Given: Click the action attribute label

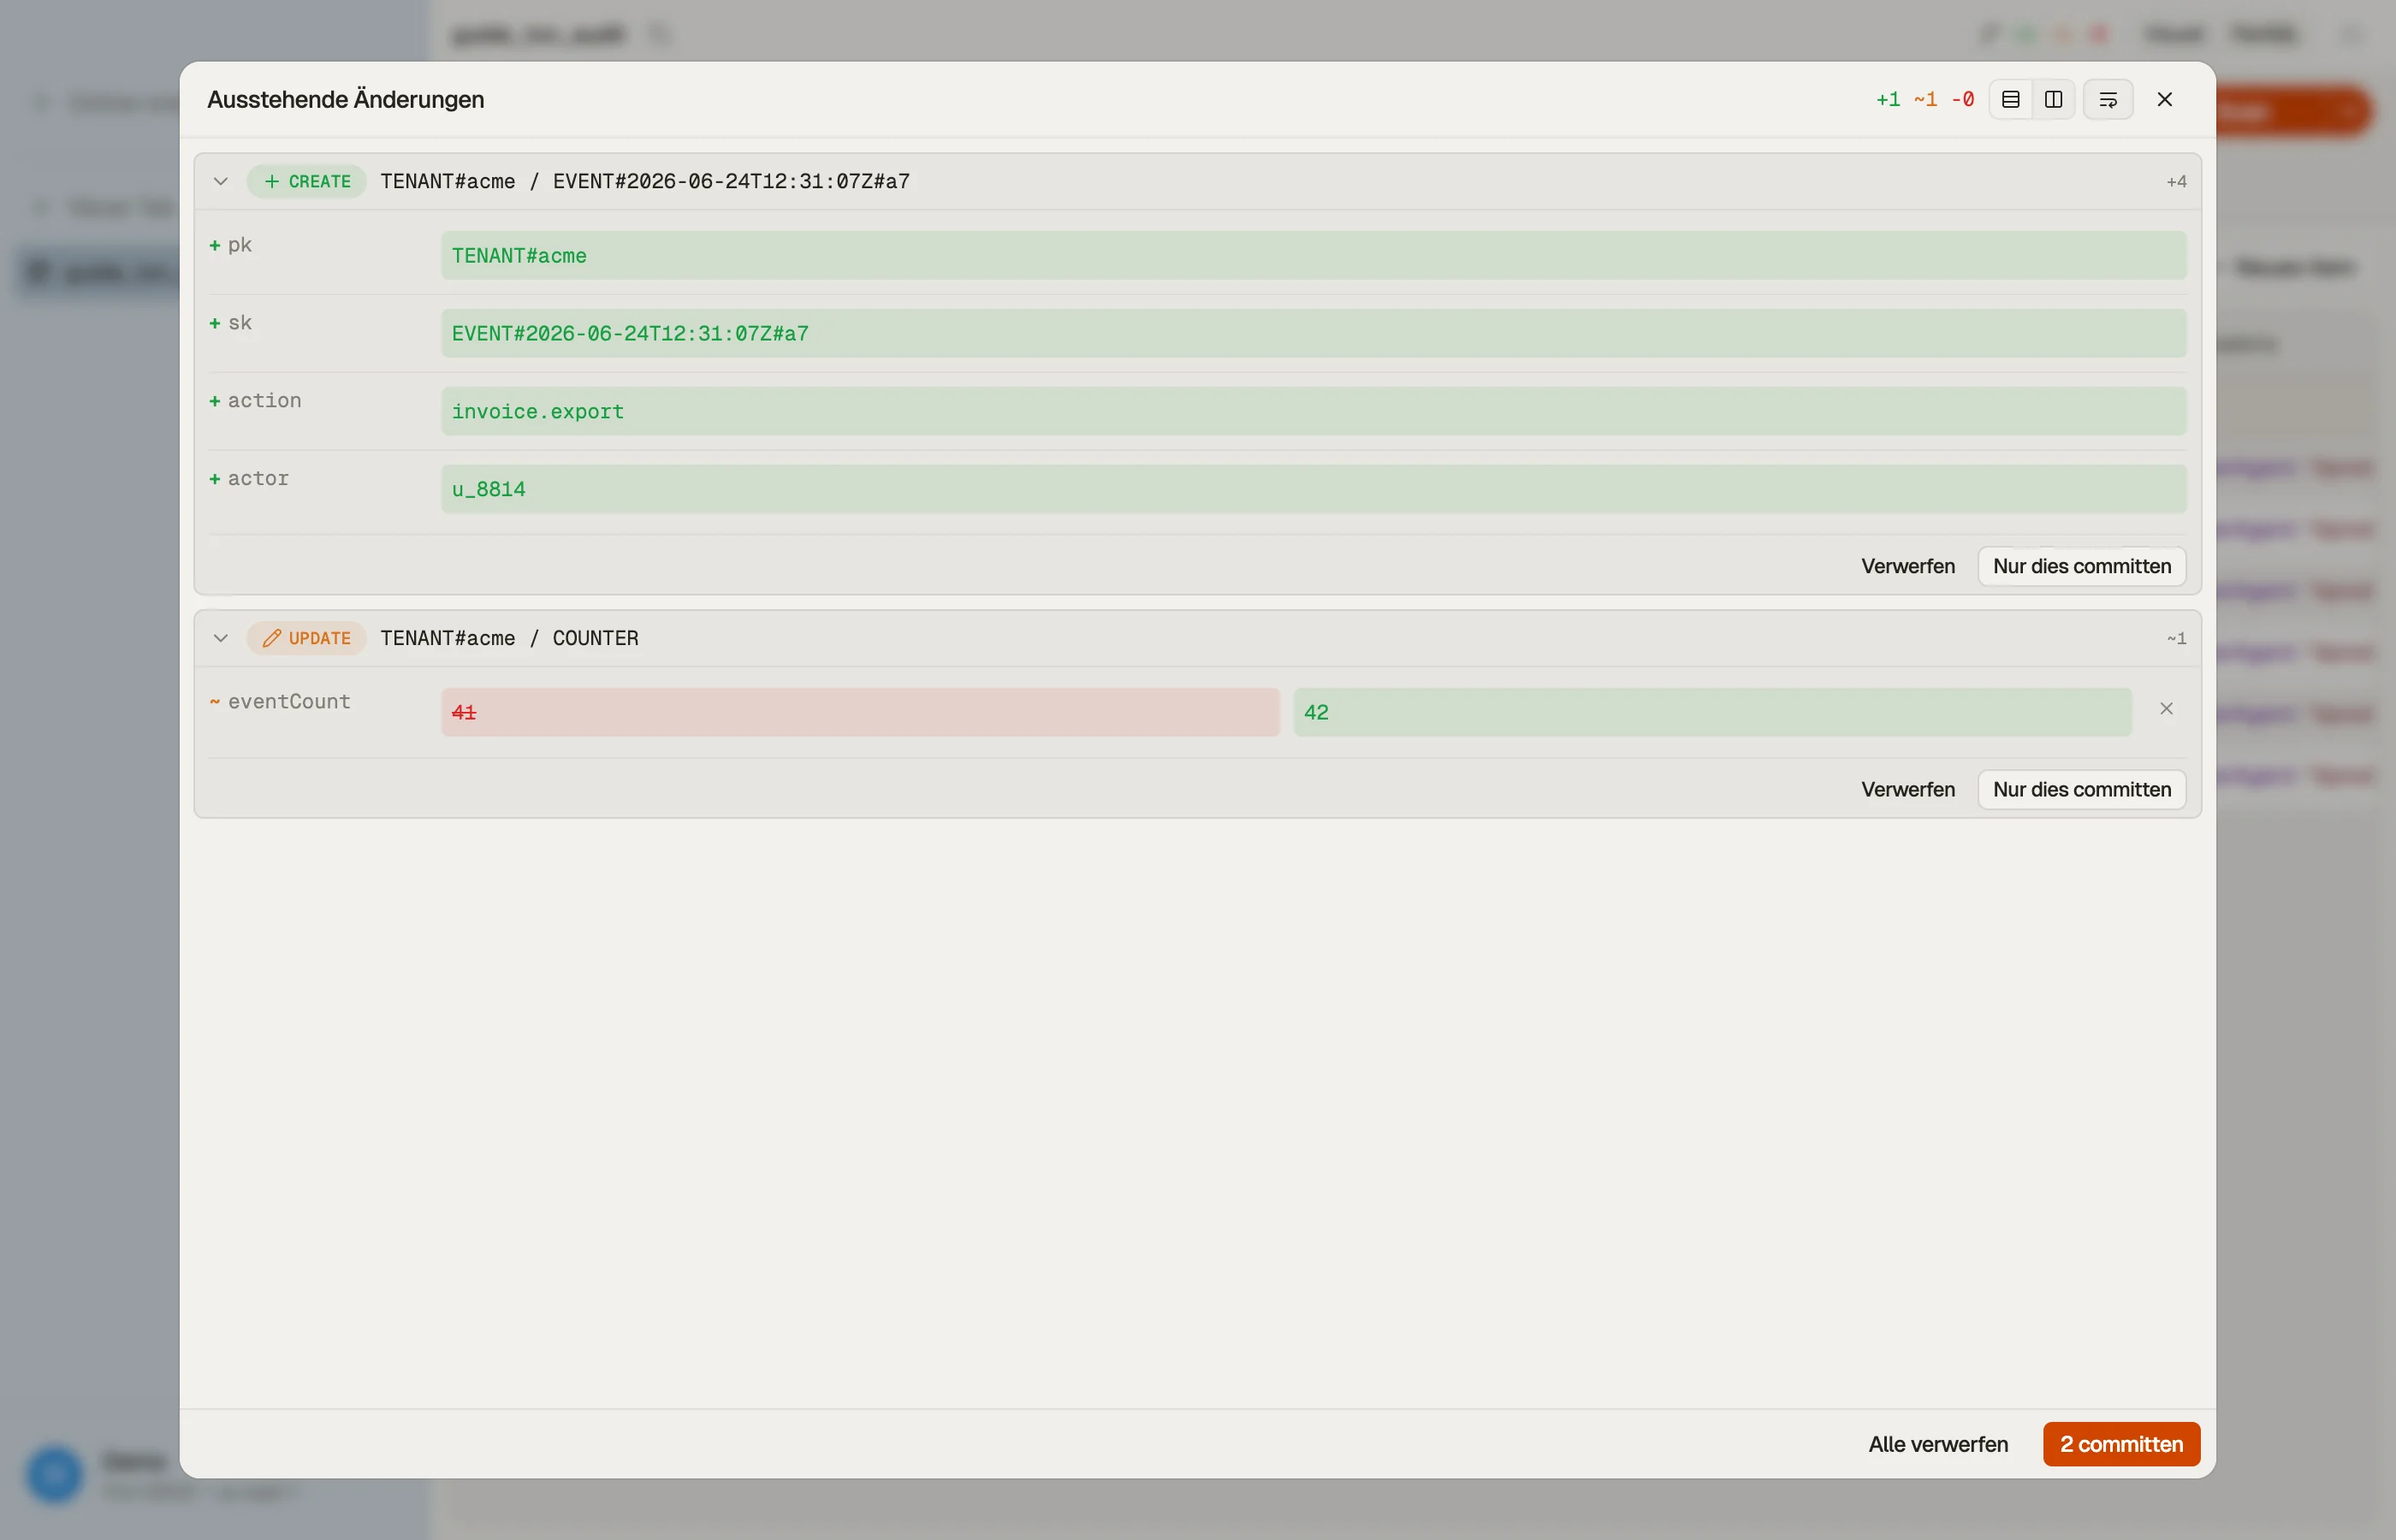Looking at the screenshot, I should click(264, 400).
